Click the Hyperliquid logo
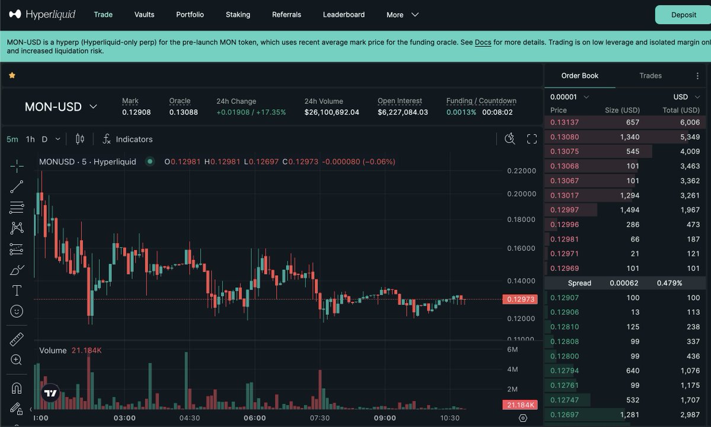This screenshot has width=711, height=427. tap(43, 14)
